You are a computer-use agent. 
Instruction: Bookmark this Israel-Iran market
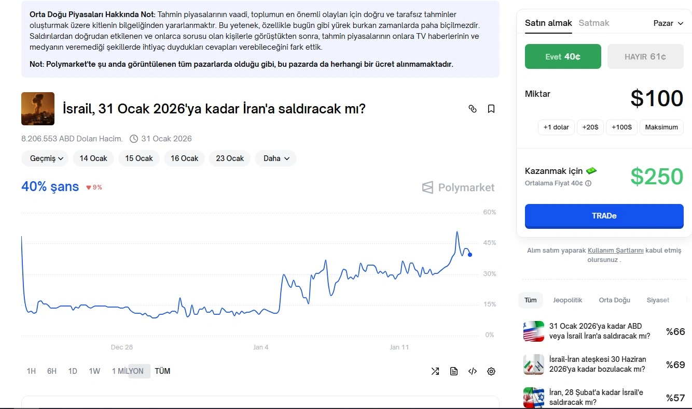click(491, 109)
